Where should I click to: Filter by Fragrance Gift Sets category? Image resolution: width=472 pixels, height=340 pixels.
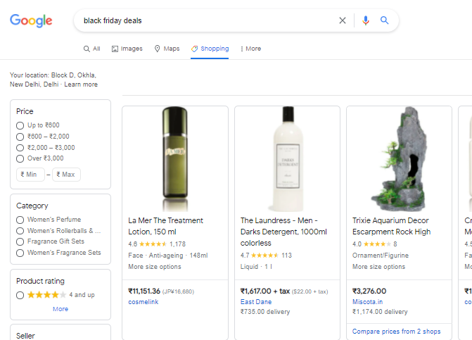50,241
